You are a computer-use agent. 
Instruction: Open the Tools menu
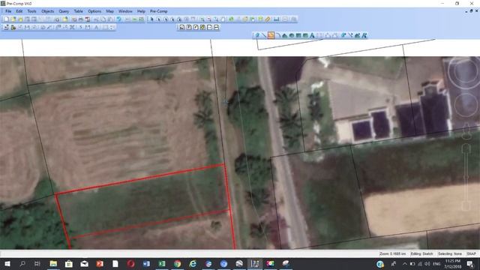pyautogui.click(x=31, y=11)
